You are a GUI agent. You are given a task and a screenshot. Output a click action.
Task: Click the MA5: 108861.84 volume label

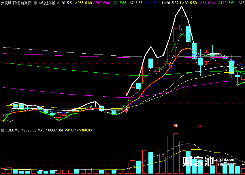50,130
